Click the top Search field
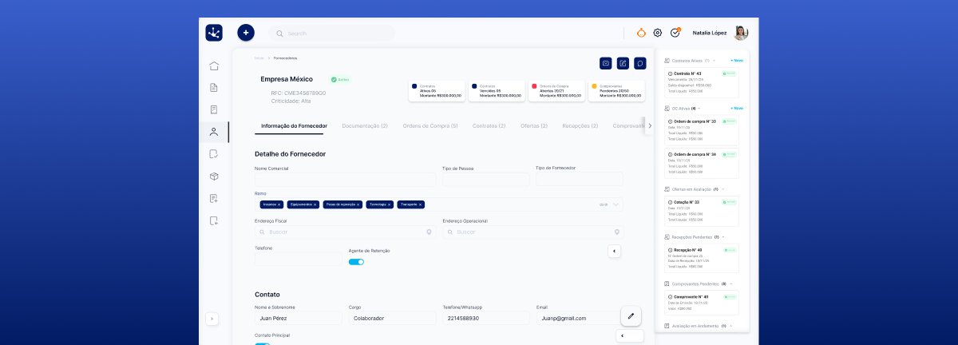Screen dimensions: 958x345 (332, 33)
